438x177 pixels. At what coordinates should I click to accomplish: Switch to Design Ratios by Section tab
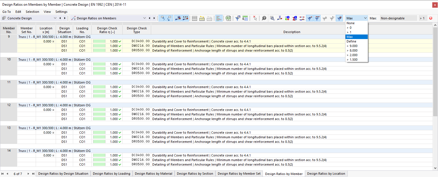tap(195, 174)
